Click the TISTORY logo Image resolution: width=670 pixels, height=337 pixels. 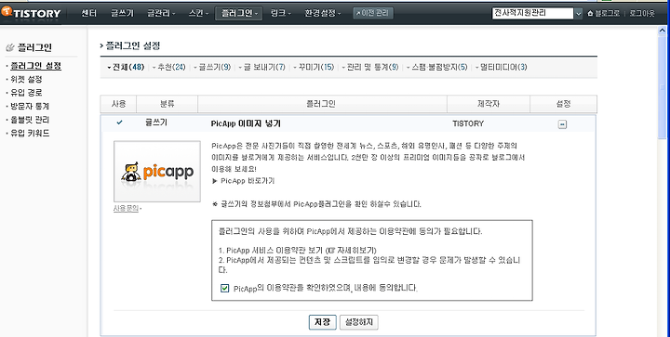coord(31,13)
